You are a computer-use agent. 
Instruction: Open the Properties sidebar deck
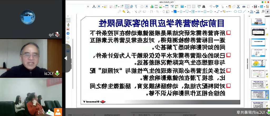68,20
